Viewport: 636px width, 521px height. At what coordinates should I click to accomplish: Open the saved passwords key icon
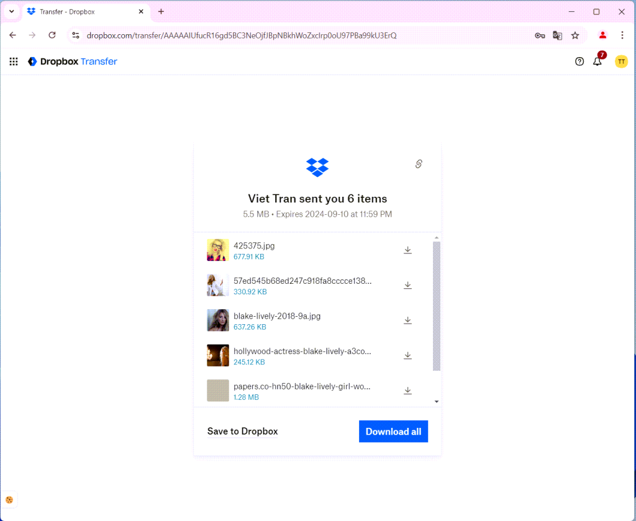click(x=540, y=35)
